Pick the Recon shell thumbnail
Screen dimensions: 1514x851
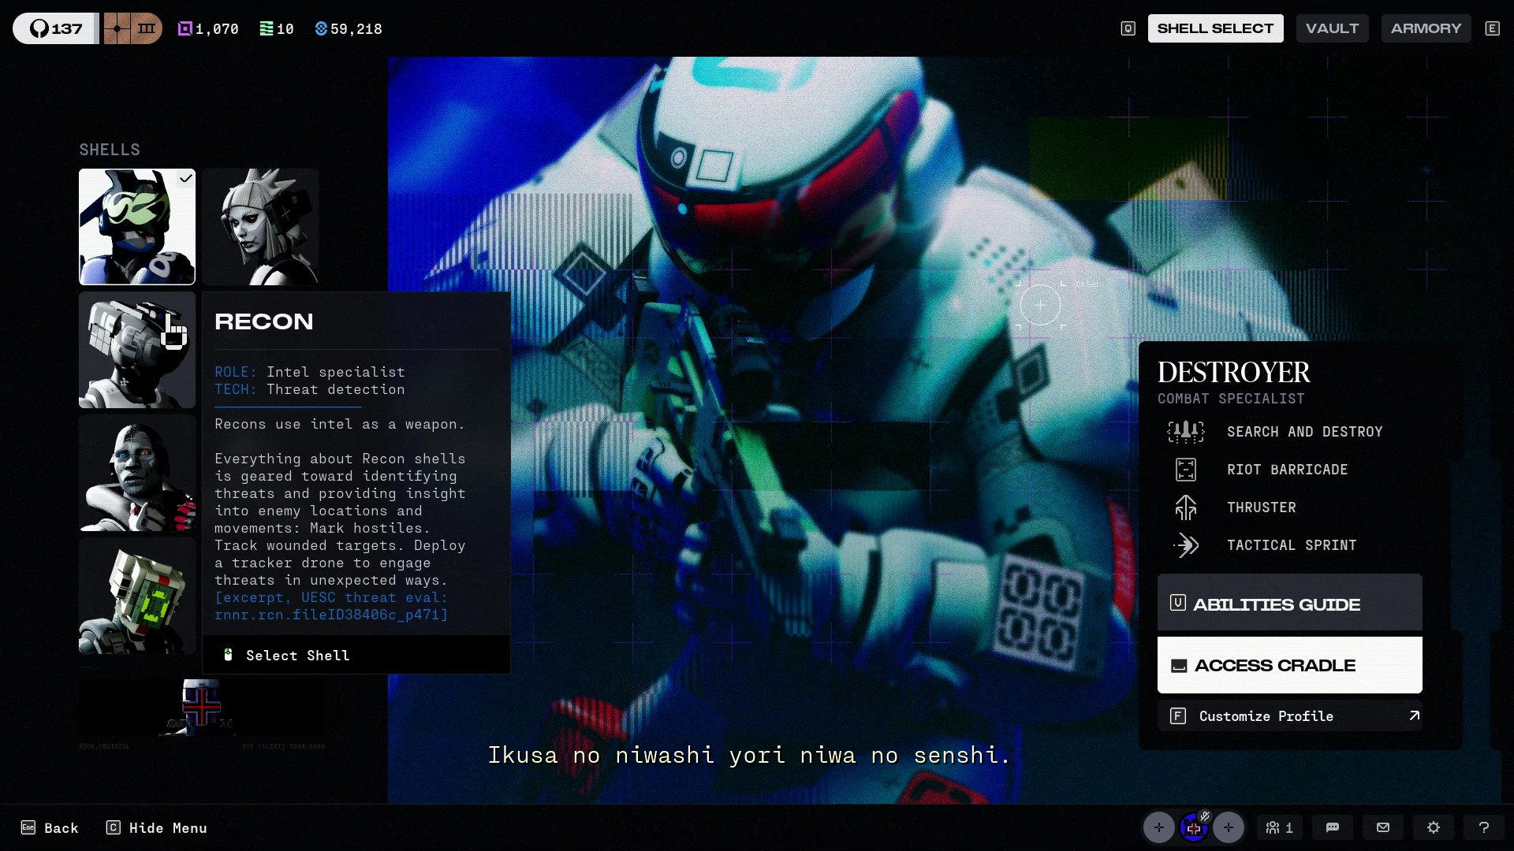click(137, 350)
